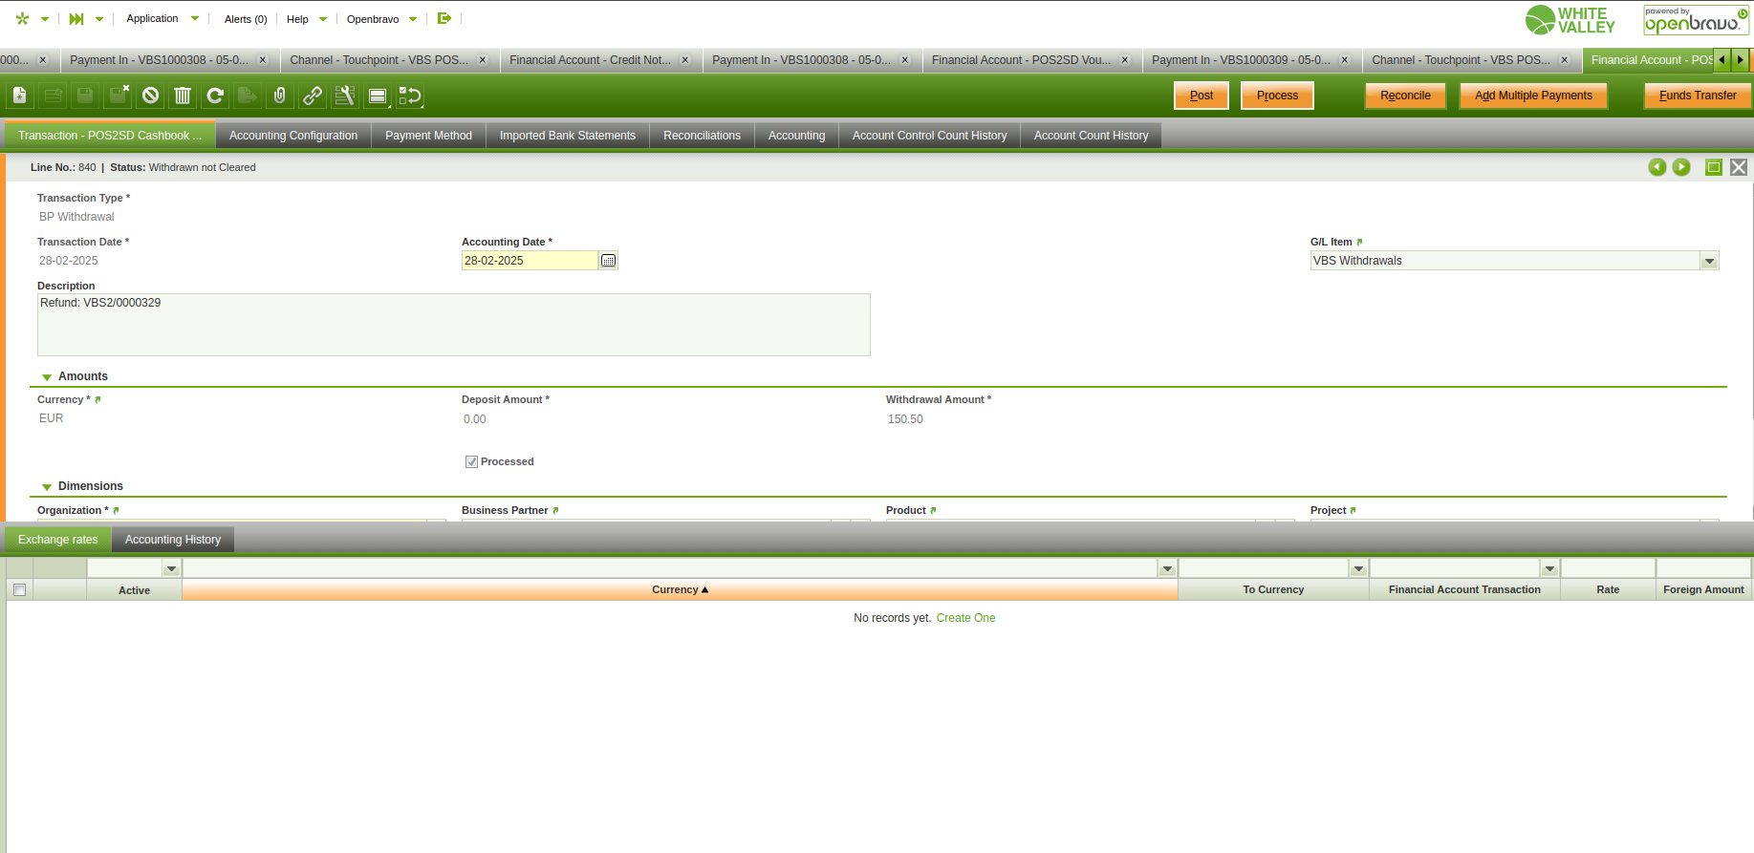This screenshot has height=853, width=1754.
Task: Open the Account Count History tab
Action: pos(1091,136)
